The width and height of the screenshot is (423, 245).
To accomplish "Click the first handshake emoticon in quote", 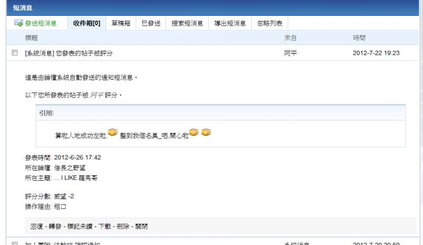I will pos(113,133).
